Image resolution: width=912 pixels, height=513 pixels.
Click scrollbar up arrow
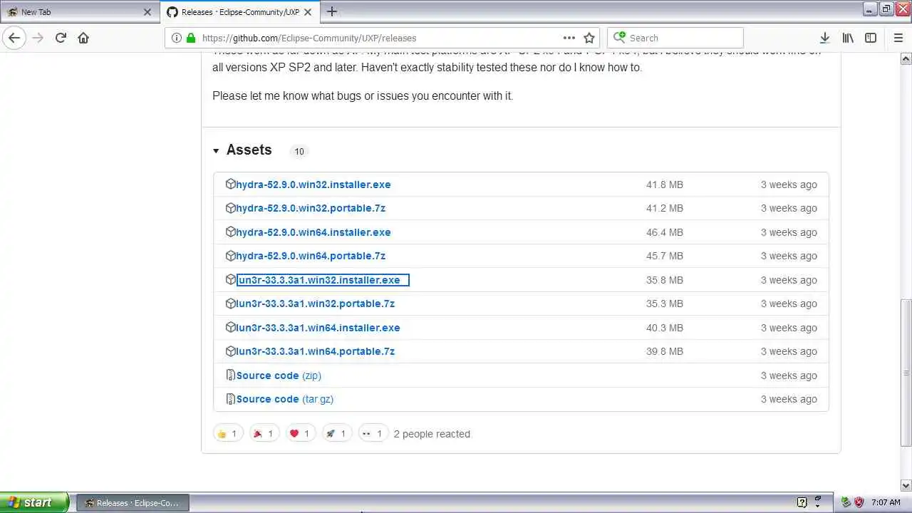906,58
